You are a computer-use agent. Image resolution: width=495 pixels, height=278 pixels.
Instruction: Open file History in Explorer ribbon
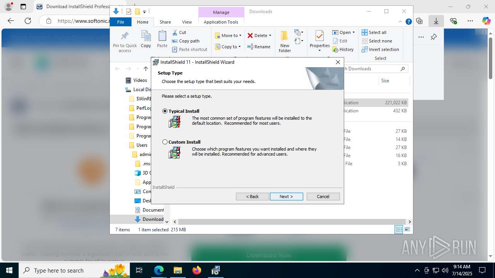(x=343, y=49)
